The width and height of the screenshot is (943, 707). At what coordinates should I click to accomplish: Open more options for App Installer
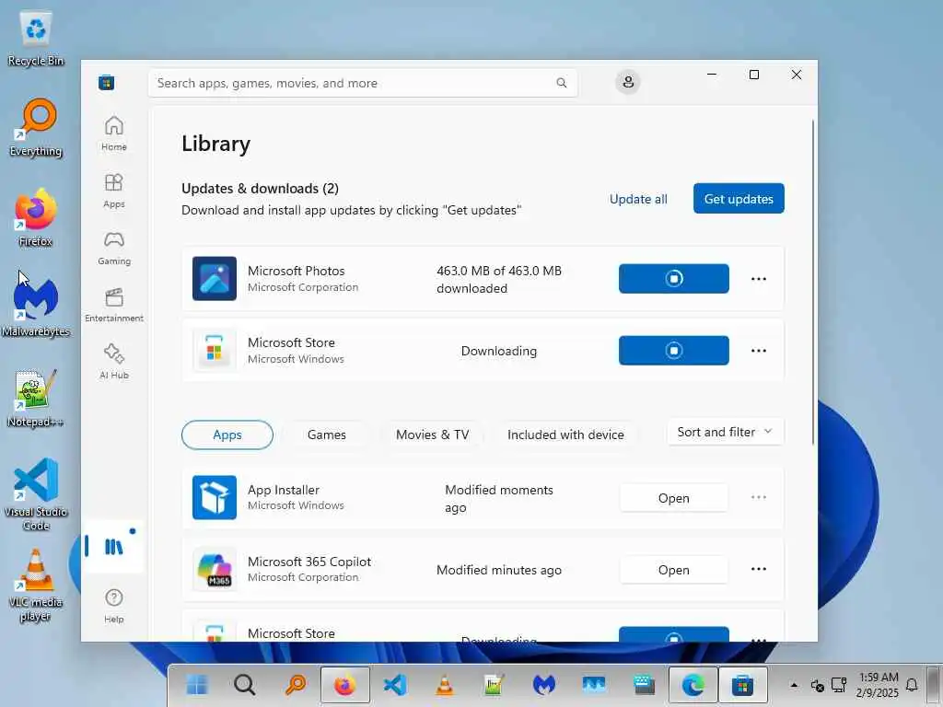[x=759, y=497]
